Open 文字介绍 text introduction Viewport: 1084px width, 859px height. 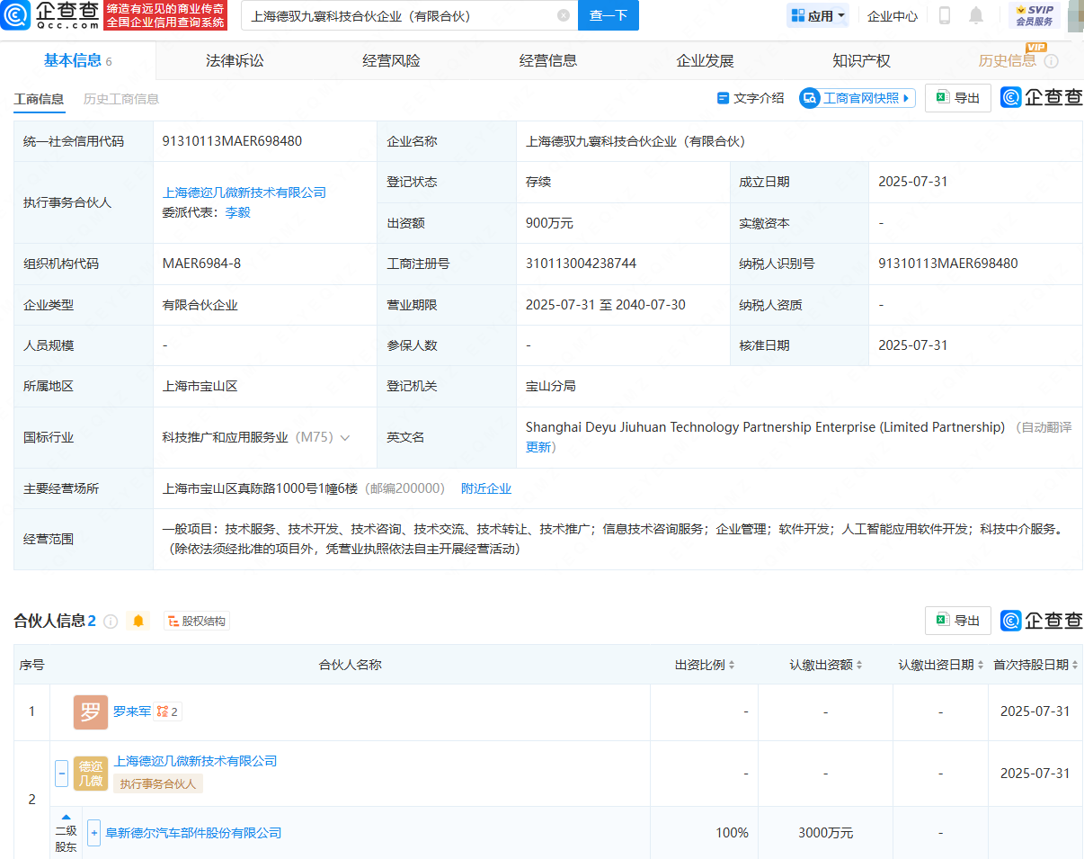click(x=751, y=98)
